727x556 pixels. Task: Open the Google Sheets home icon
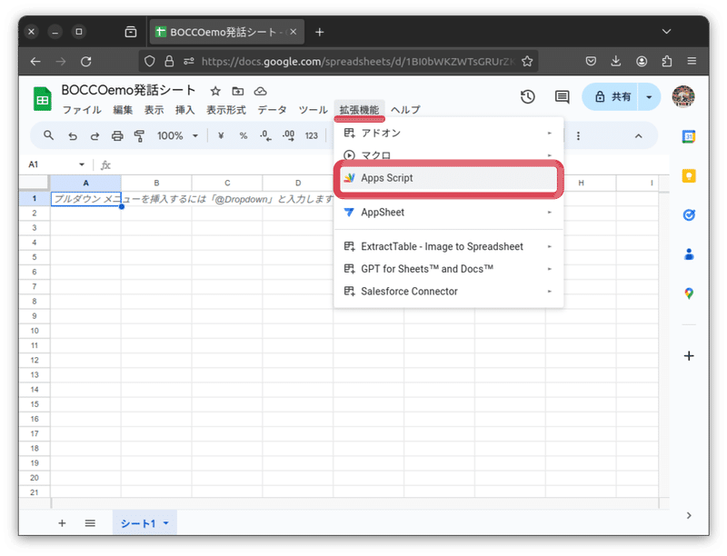[x=42, y=99]
